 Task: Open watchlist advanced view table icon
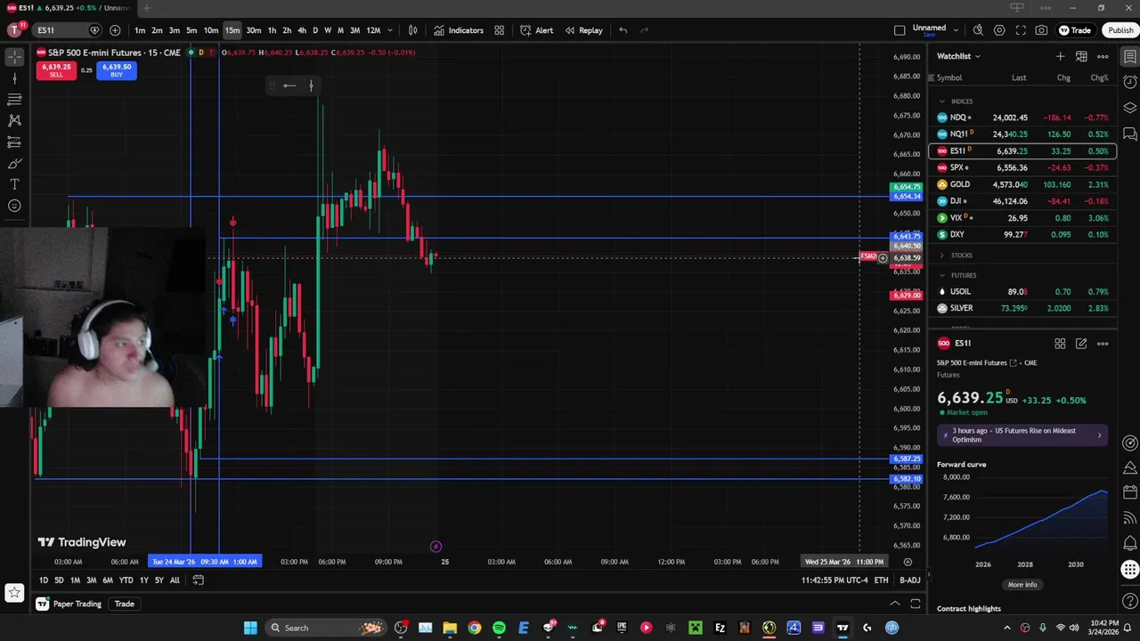point(1081,56)
